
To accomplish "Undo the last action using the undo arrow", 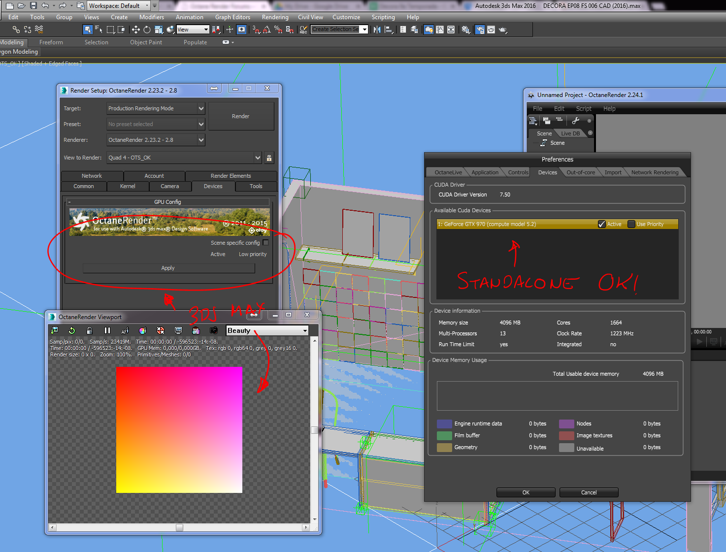I will [x=45, y=5].
